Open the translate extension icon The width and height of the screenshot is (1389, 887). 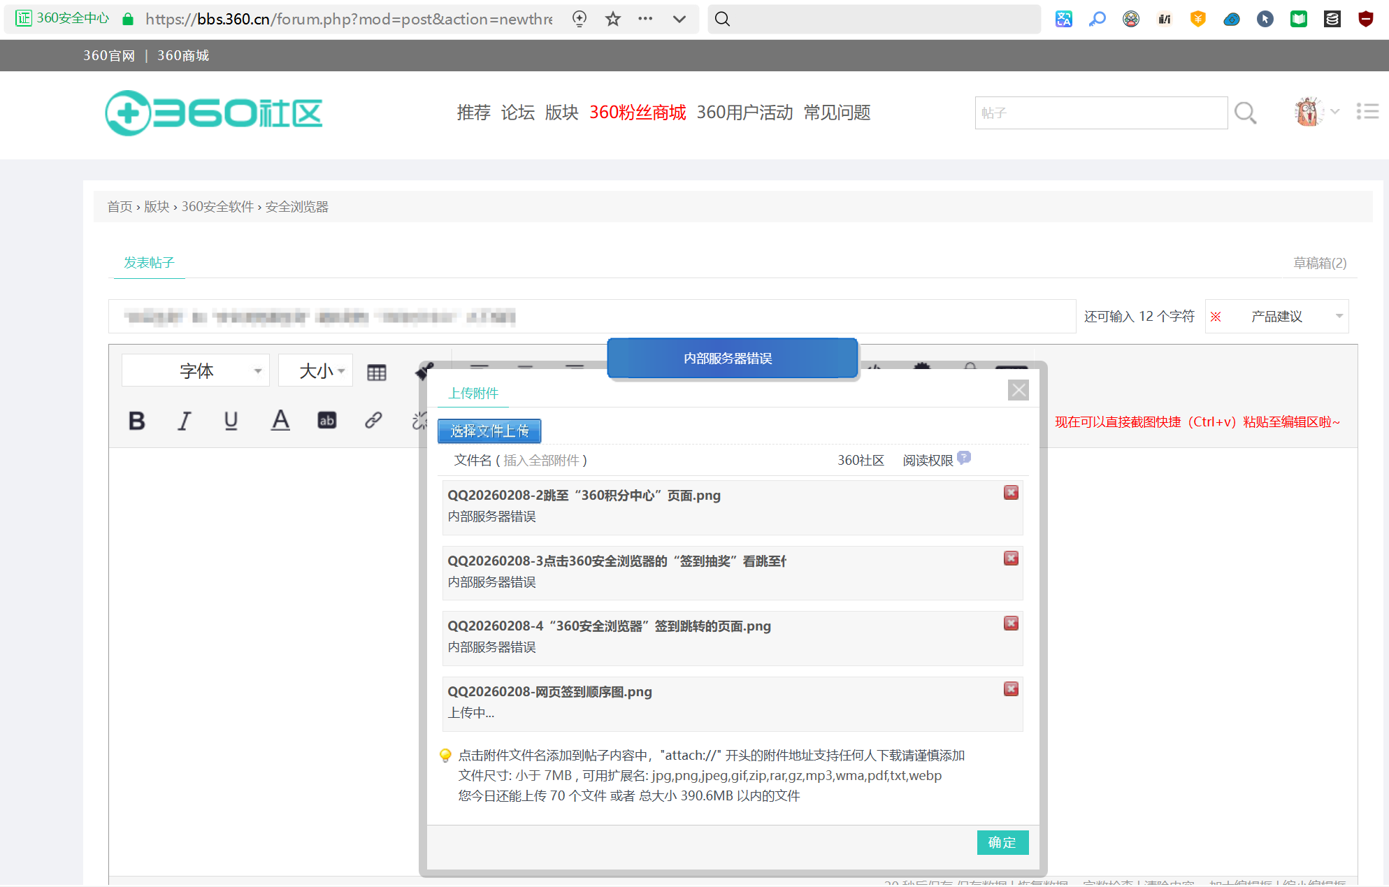pyautogui.click(x=1064, y=19)
